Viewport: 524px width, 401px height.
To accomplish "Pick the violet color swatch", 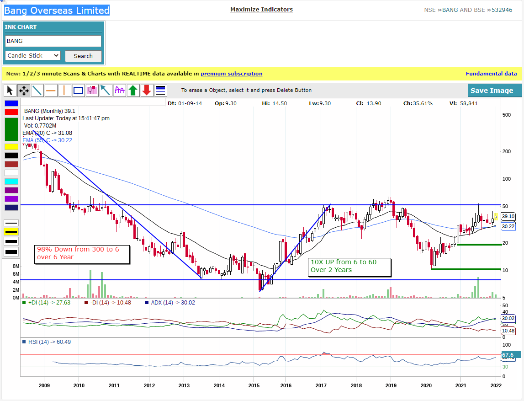I will pos(11,199).
